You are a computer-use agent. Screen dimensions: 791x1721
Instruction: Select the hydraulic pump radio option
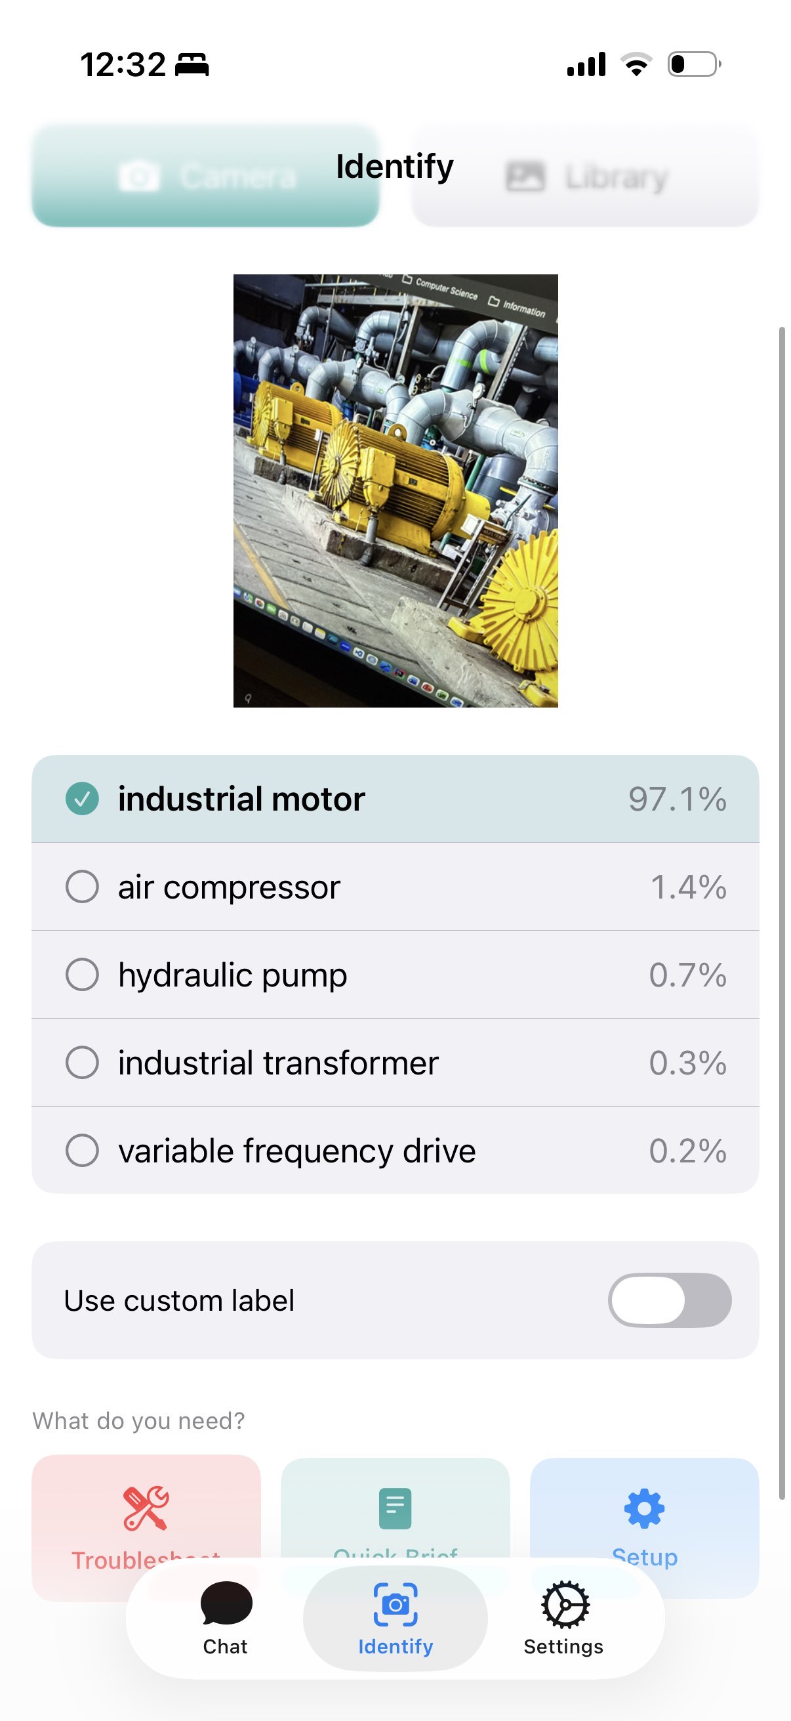pos(82,974)
